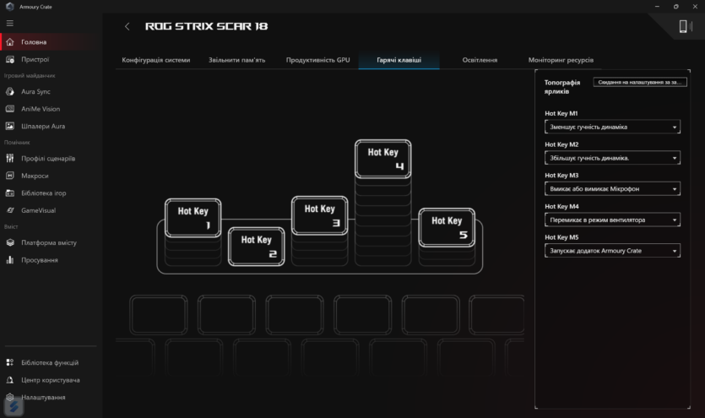
Task: Click the back arrow next to ROG STRIX SCAR 18
Action: (127, 26)
